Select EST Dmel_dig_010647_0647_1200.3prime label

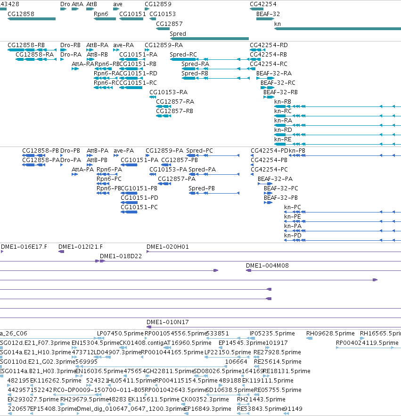[x=131, y=409]
